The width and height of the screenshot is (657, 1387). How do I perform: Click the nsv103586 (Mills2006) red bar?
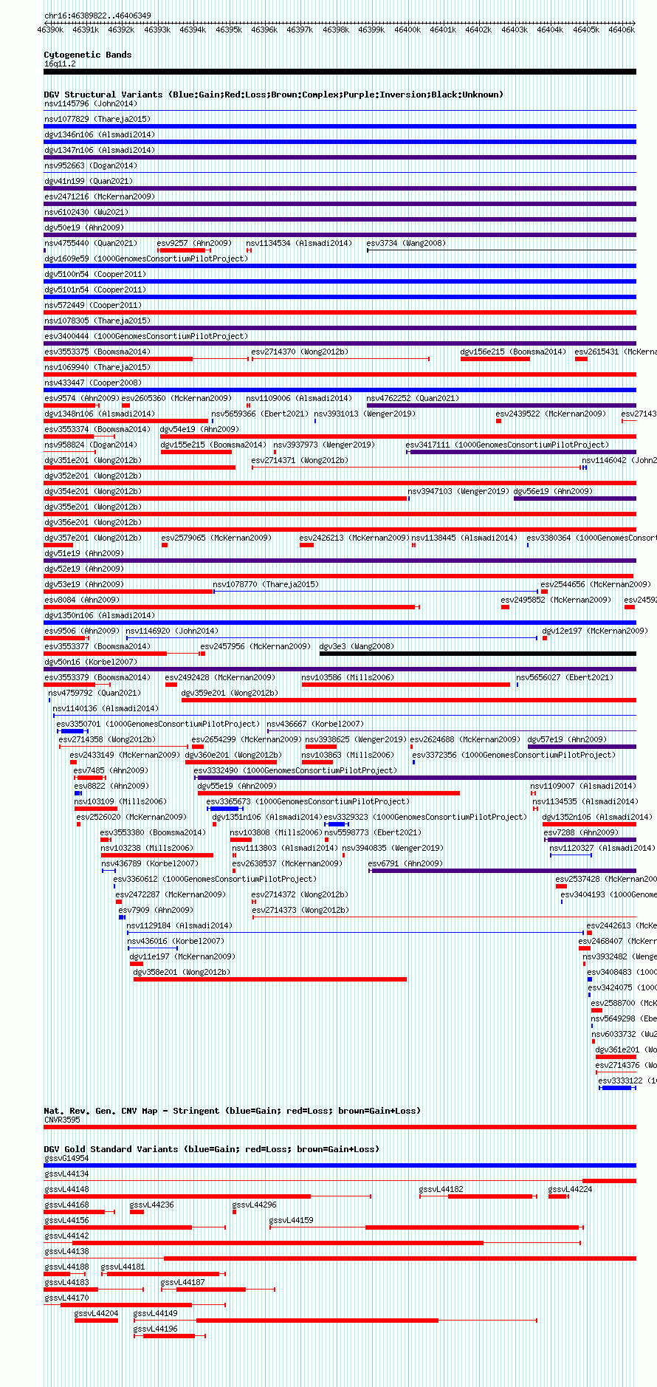406,685
